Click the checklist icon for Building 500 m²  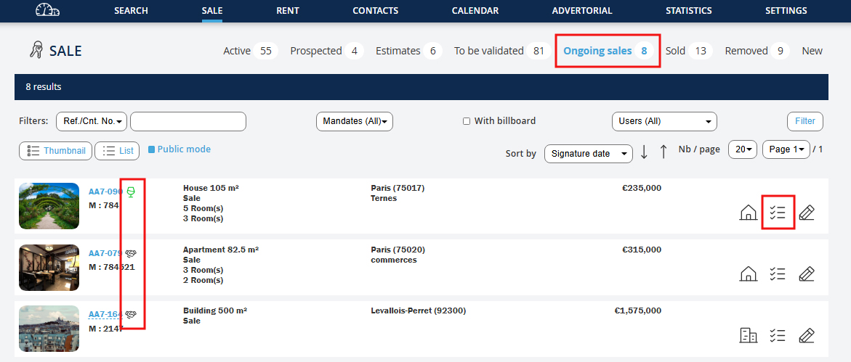click(778, 335)
